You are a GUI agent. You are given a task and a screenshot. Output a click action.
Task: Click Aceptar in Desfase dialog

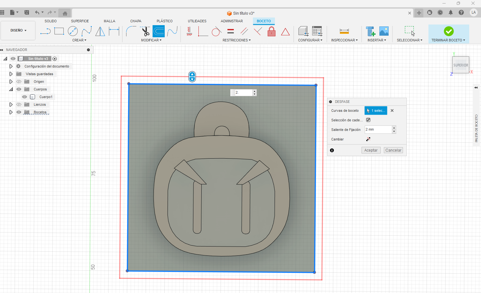[x=371, y=150]
